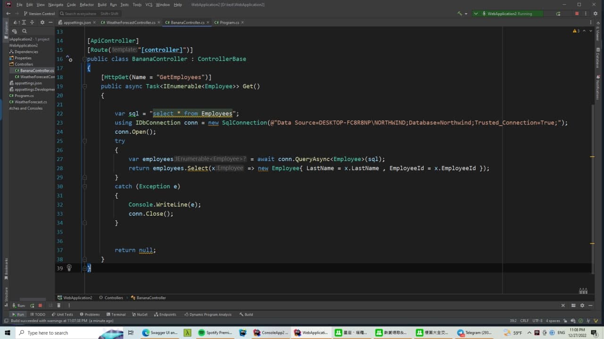Collapse the Get method using its fold marker
Image resolution: width=604 pixels, height=339 pixels.
tap(84, 87)
